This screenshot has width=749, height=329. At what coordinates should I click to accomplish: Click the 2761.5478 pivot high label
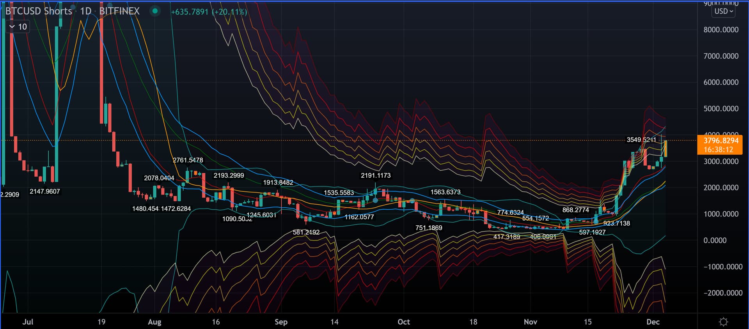188,160
